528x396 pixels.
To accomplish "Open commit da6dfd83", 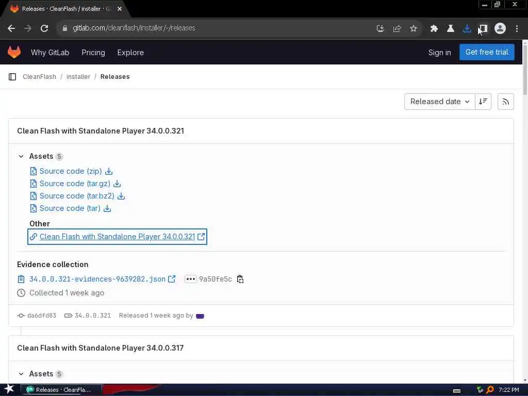I will click(41, 316).
